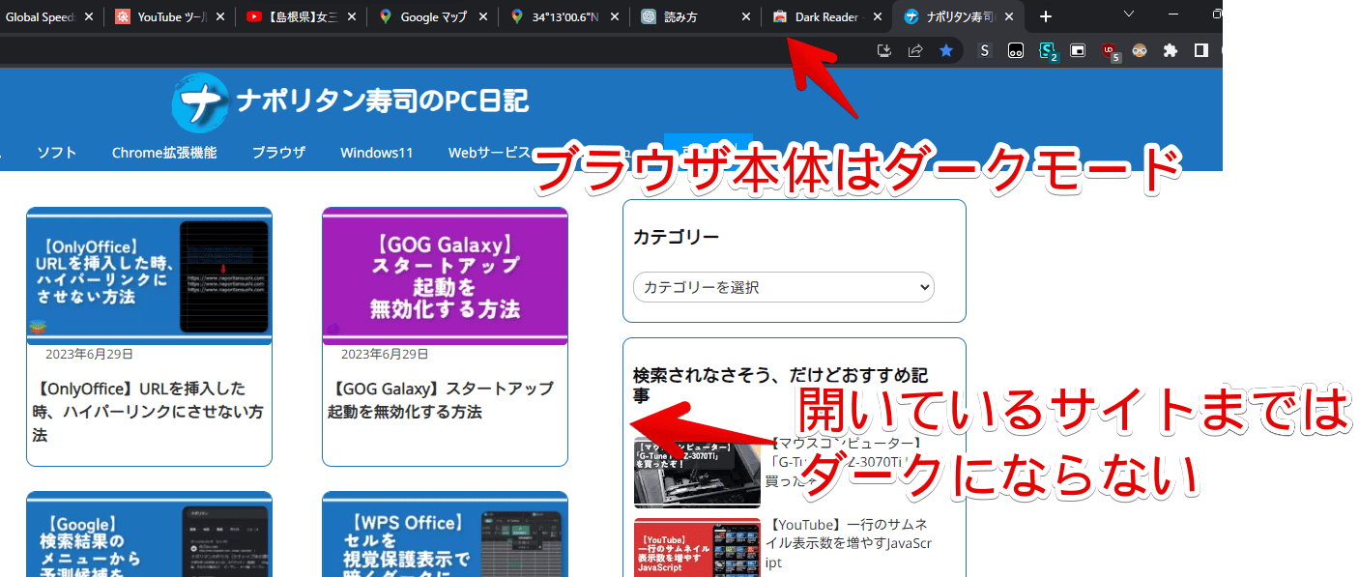Share this page via the share icon

[914, 50]
